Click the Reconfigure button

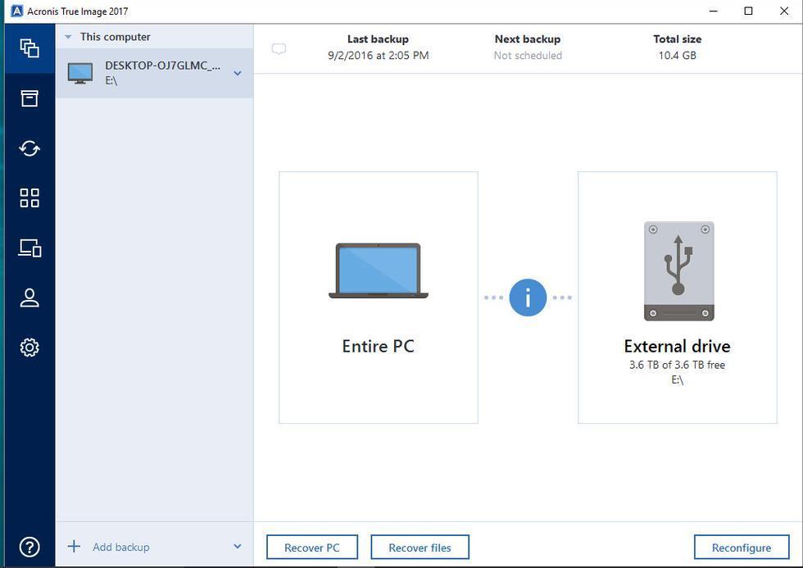(x=741, y=548)
